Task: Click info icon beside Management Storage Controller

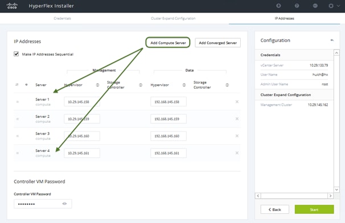Action: 141,85
